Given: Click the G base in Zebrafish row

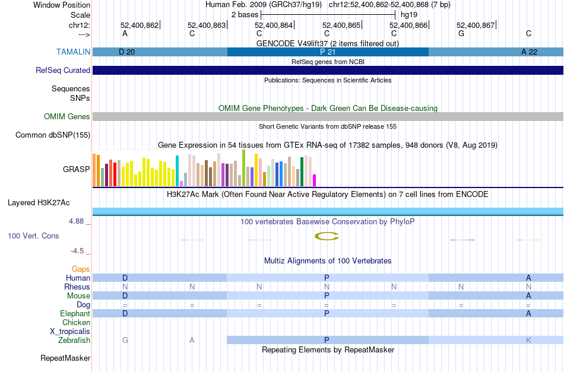Looking at the screenshot, I should tap(125, 340).
